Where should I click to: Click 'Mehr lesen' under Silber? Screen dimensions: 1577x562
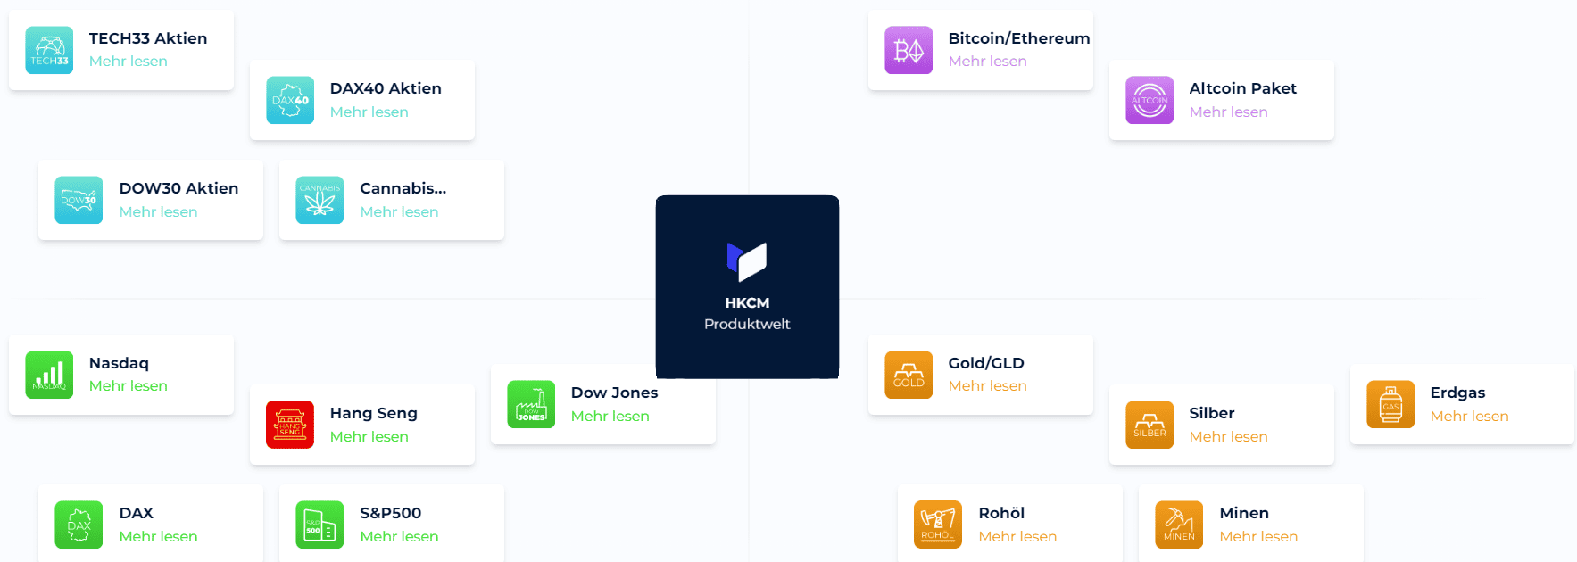[x=1228, y=437]
